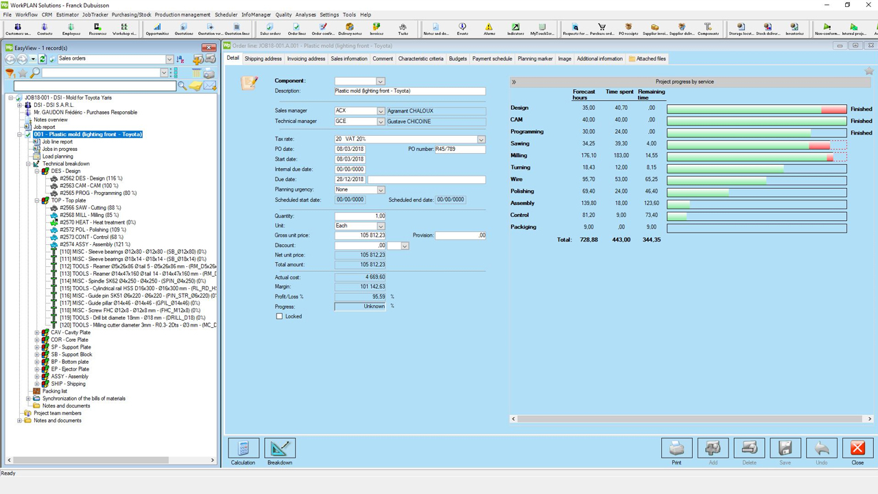
Task: Click the PO number input field
Action: tap(460, 149)
